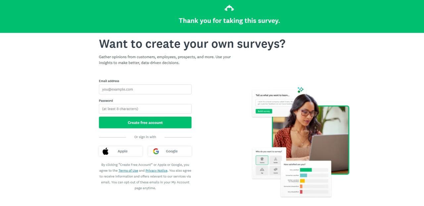424x206 pixels.
Task: Click the Google G logo icon
Action: [156, 151]
